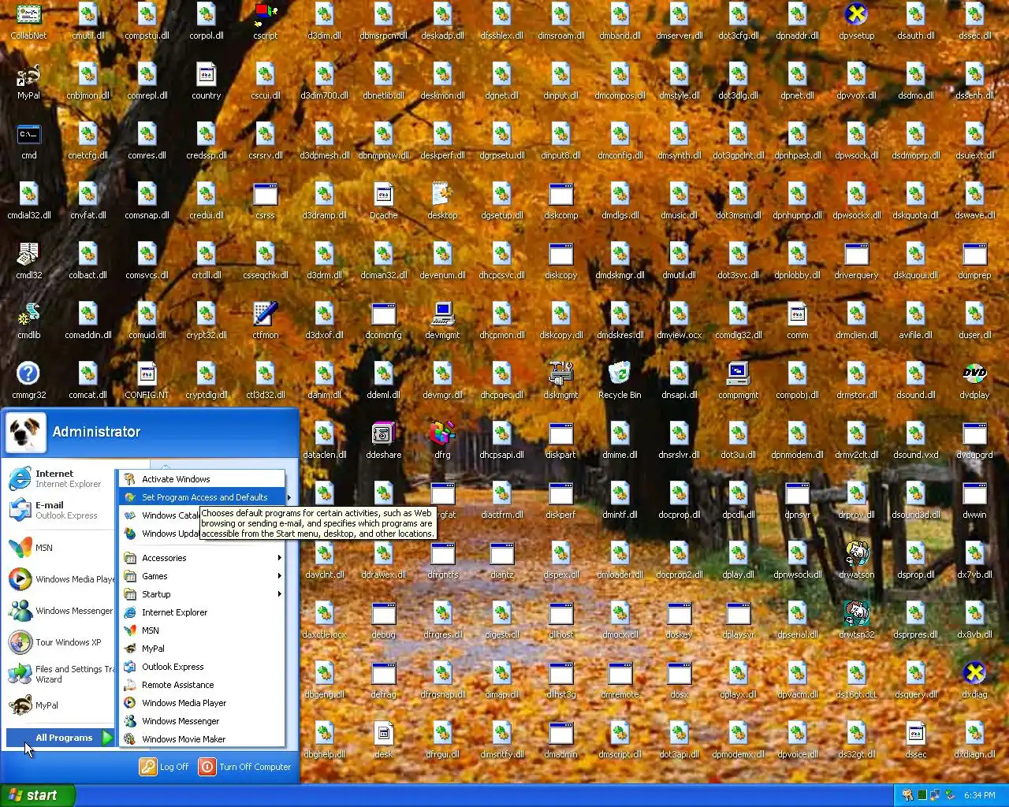Image resolution: width=1009 pixels, height=807 pixels.
Task: Click the Start button
Action: pyautogui.click(x=37, y=795)
